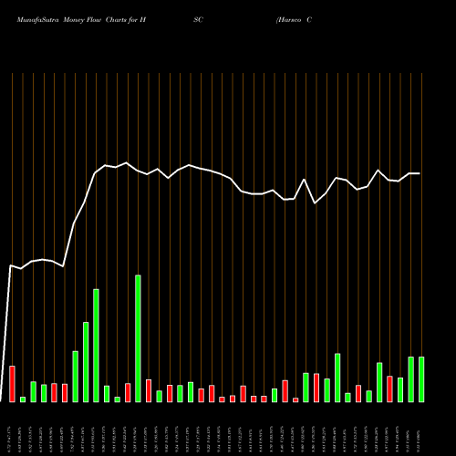The height and width of the screenshot is (456, 456).
Task: Select the first red bar at chart's left edge
Action: 12,384
